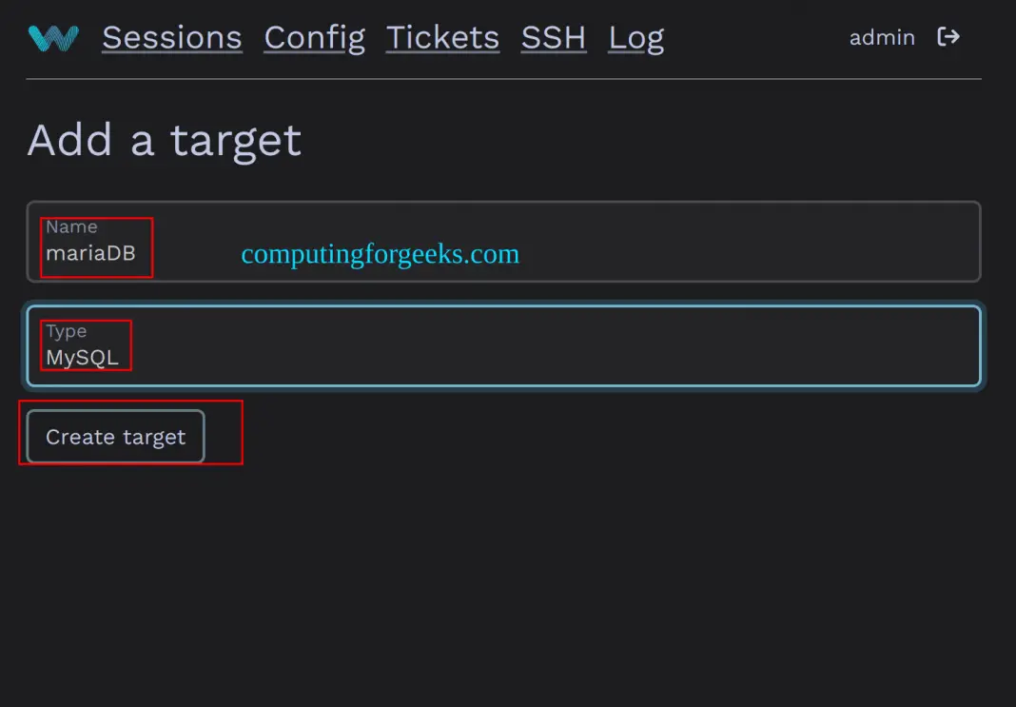1016x707 pixels.
Task: Click the admin username label
Action: (881, 37)
